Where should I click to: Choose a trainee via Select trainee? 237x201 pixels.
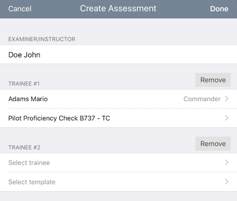118,163
